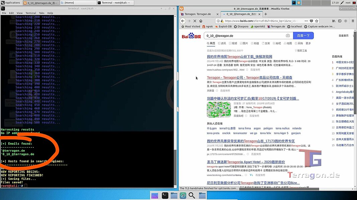The image size is (357, 200).
Task: Open the Terminal menu in menubar
Action: [x=31, y=13]
